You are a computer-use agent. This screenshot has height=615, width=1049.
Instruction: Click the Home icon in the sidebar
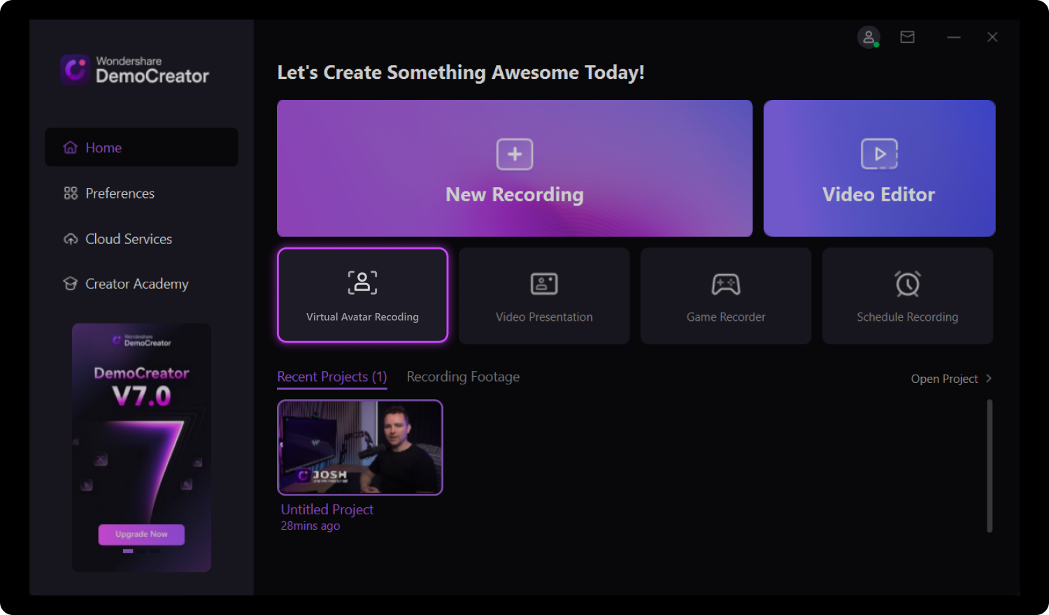pos(70,147)
